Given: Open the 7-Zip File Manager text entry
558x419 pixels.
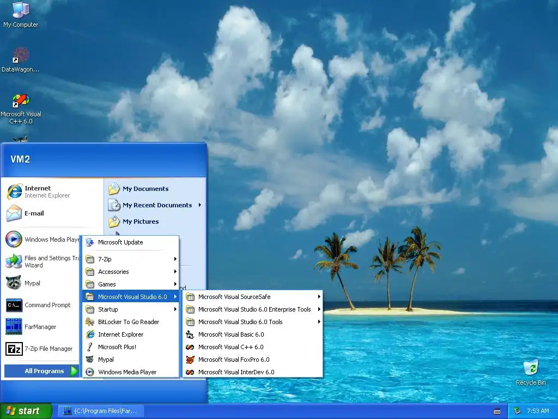Looking at the screenshot, I should tap(48, 349).
